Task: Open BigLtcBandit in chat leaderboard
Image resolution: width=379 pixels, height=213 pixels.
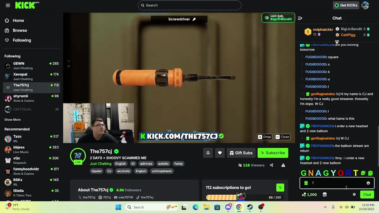Action: click(351, 29)
